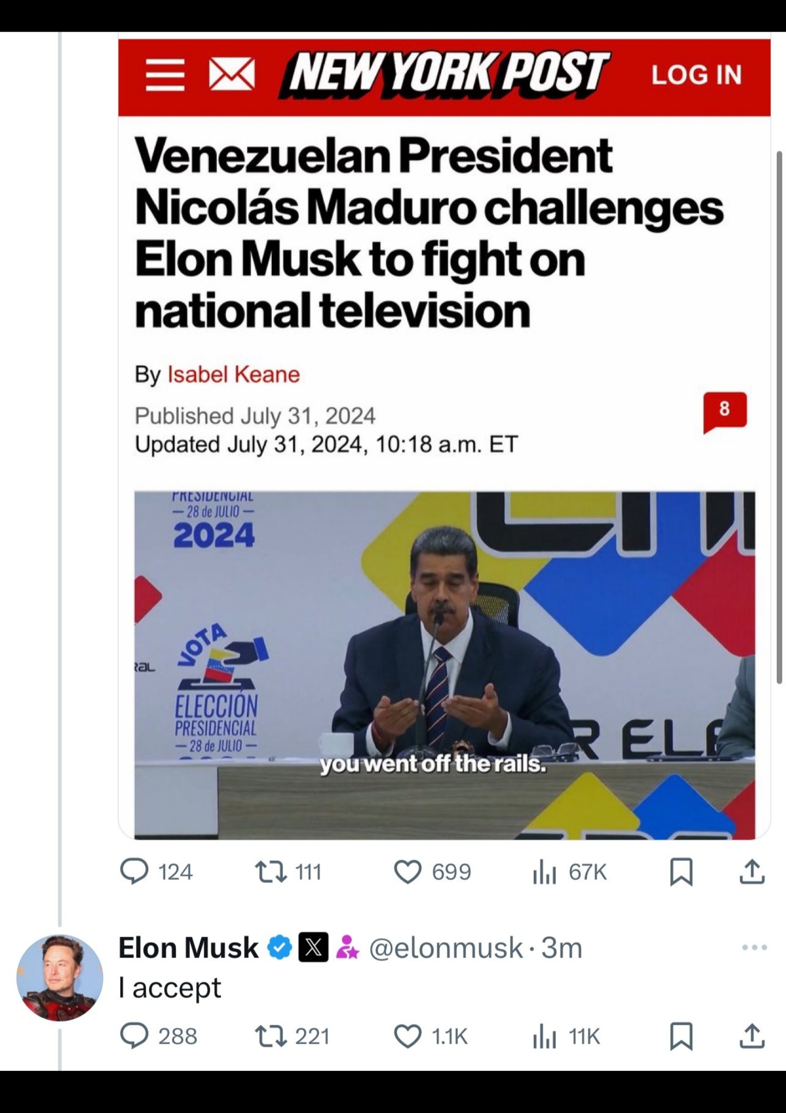
Task: Bookmark Elon Musk's "I accept" reply
Action: 681,1036
